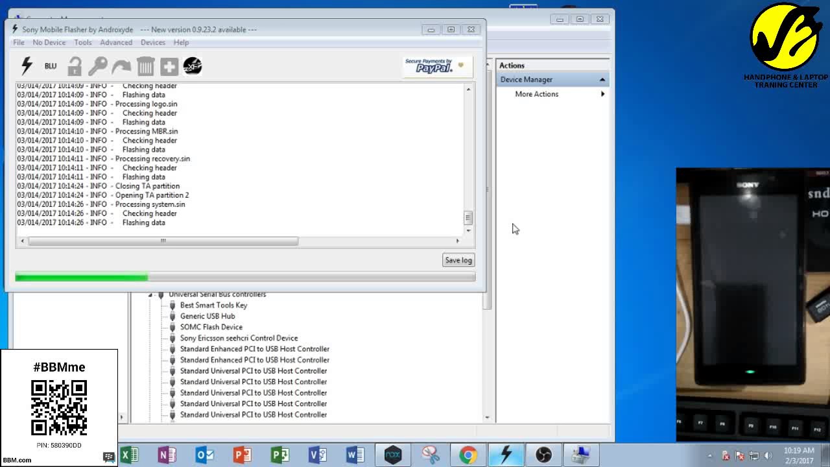The height and width of the screenshot is (467, 830).
Task: Open Visio from the taskbar
Action: (x=317, y=455)
